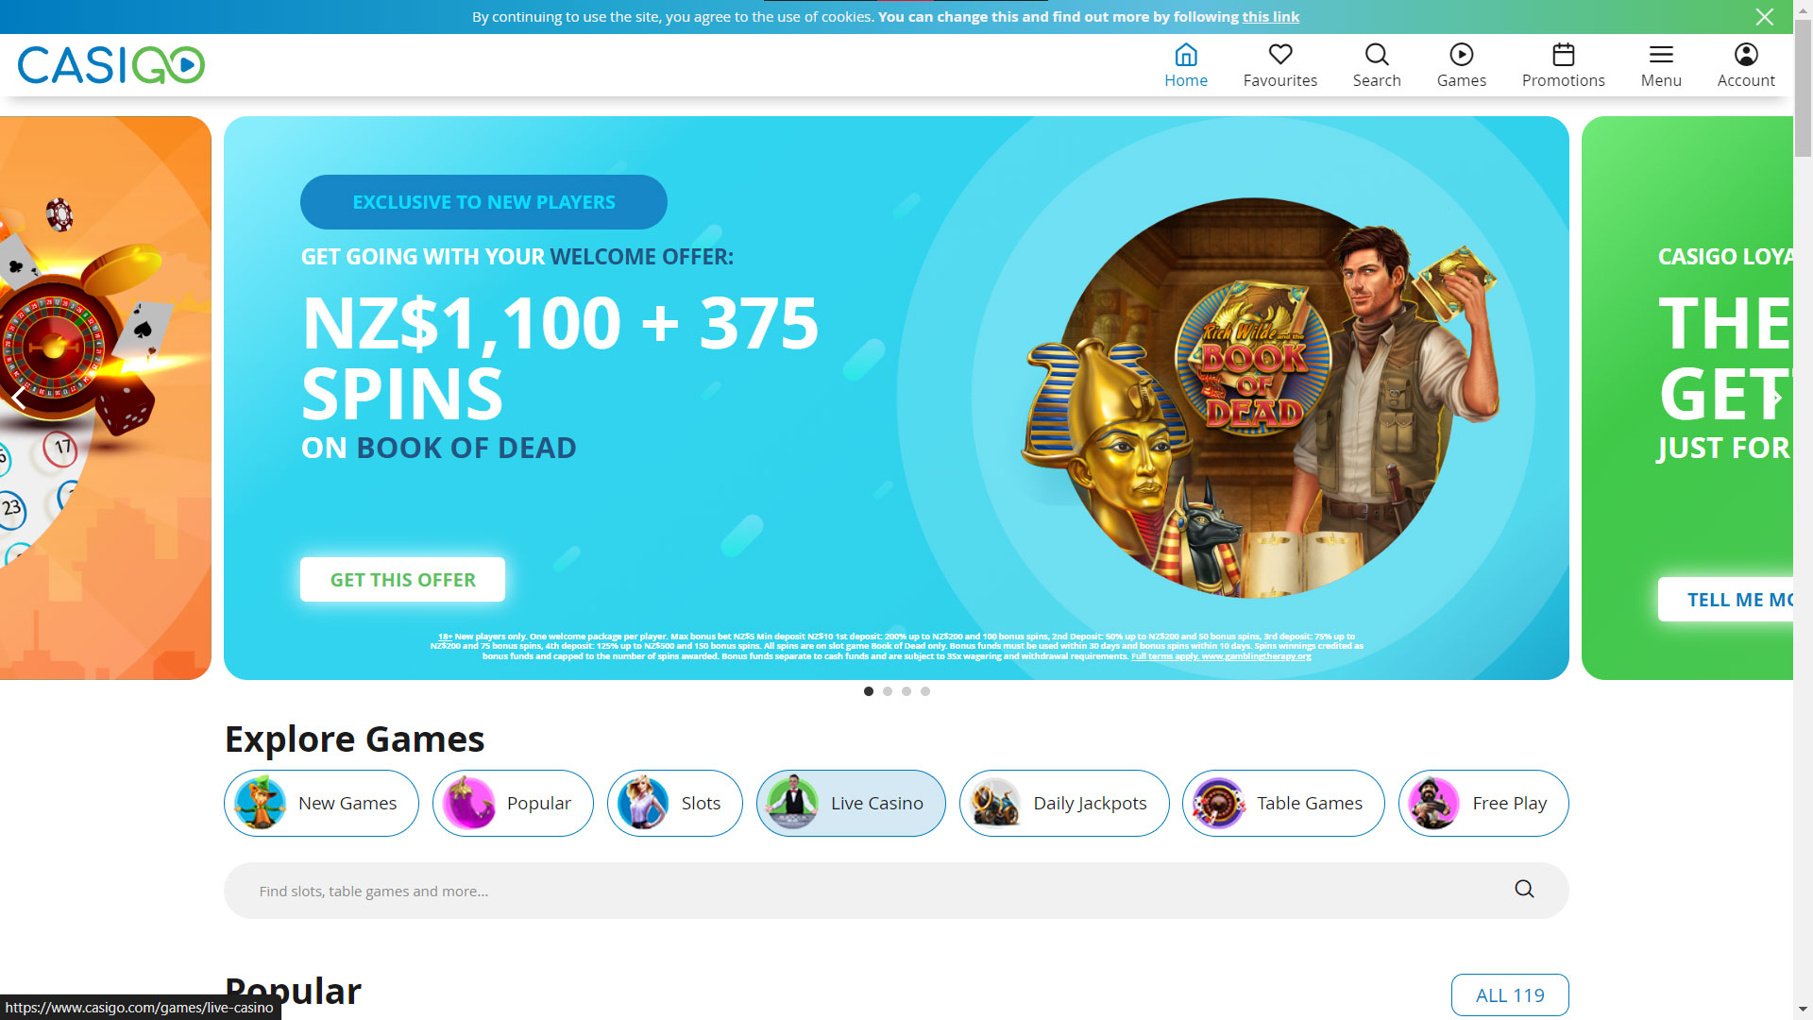Select the fourth carousel slide dot

(925, 691)
